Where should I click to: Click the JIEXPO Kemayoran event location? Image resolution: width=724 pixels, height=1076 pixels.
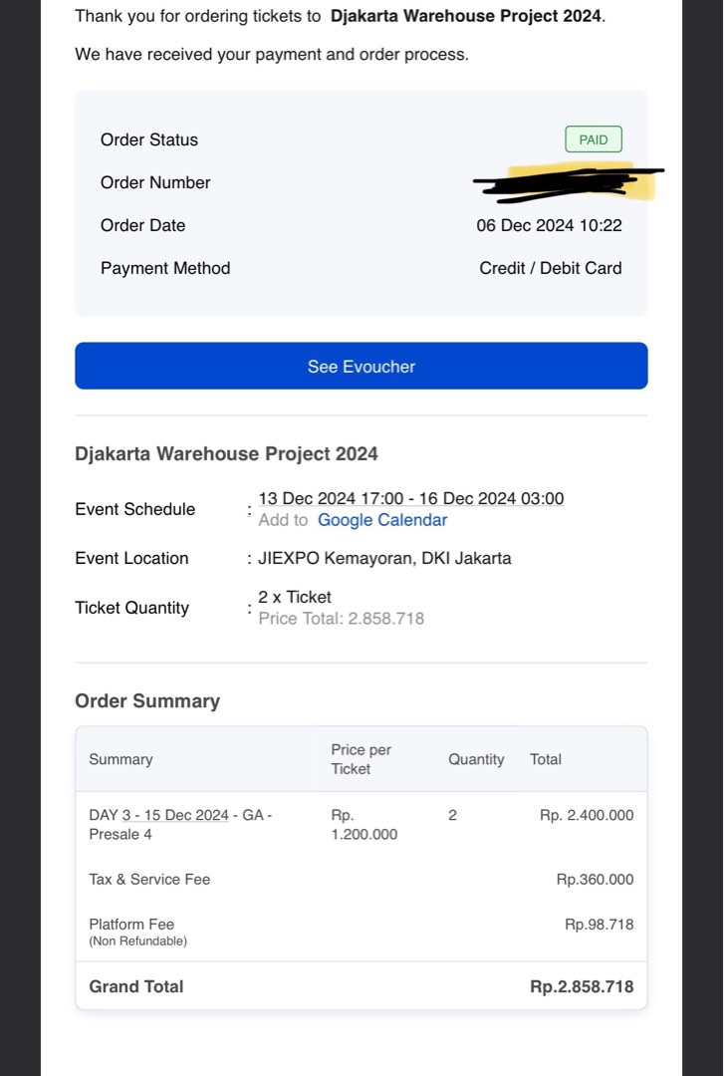pyautogui.click(x=384, y=558)
